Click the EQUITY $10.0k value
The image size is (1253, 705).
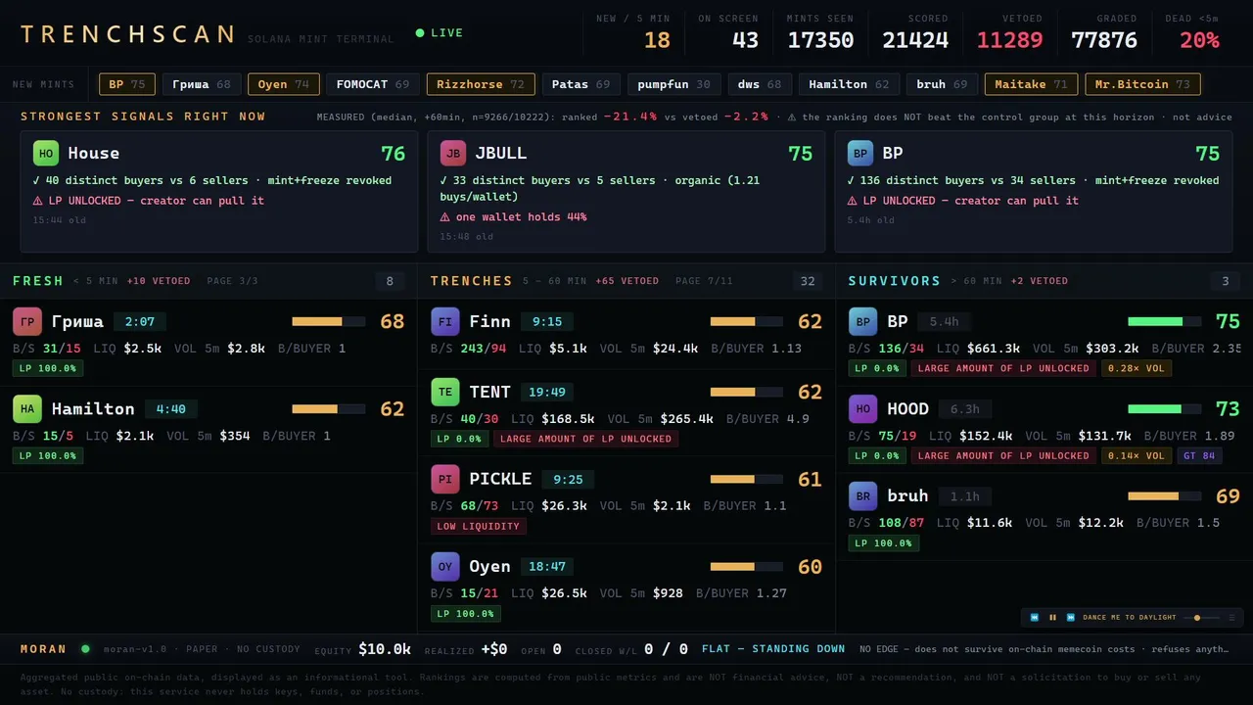[385, 649]
